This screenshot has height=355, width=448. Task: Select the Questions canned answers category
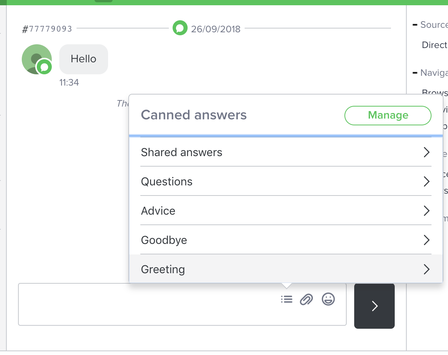(167, 182)
